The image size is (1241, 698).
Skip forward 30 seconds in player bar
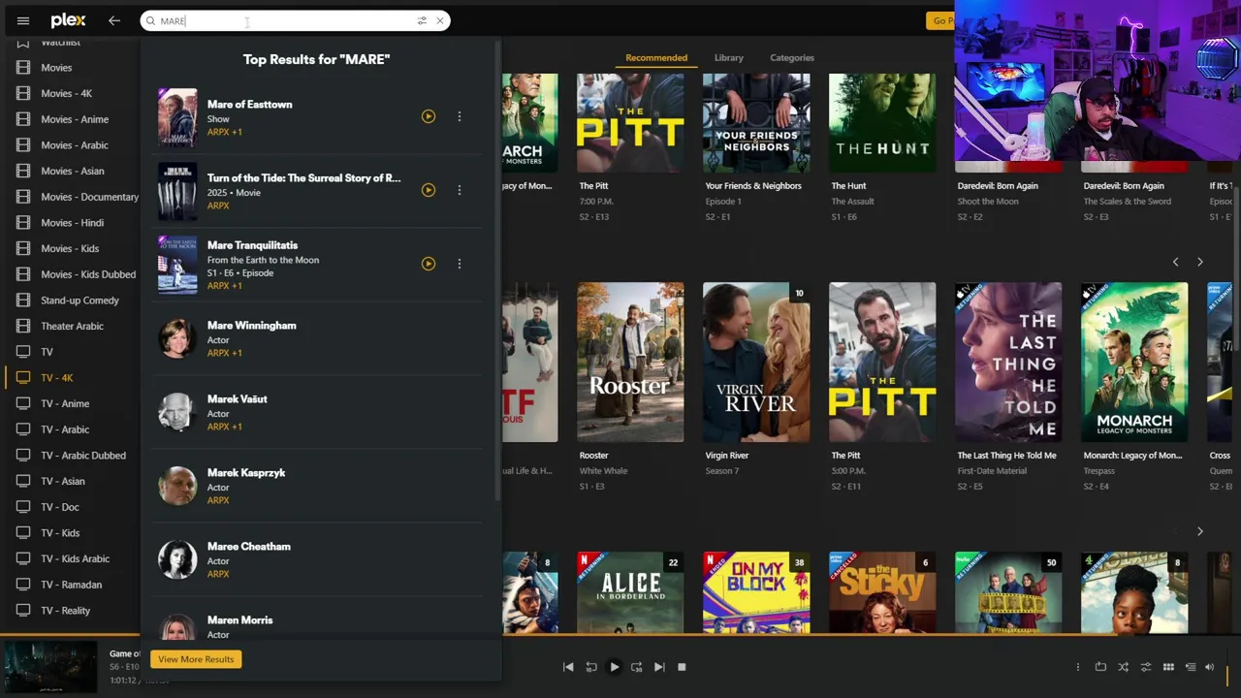click(x=636, y=667)
